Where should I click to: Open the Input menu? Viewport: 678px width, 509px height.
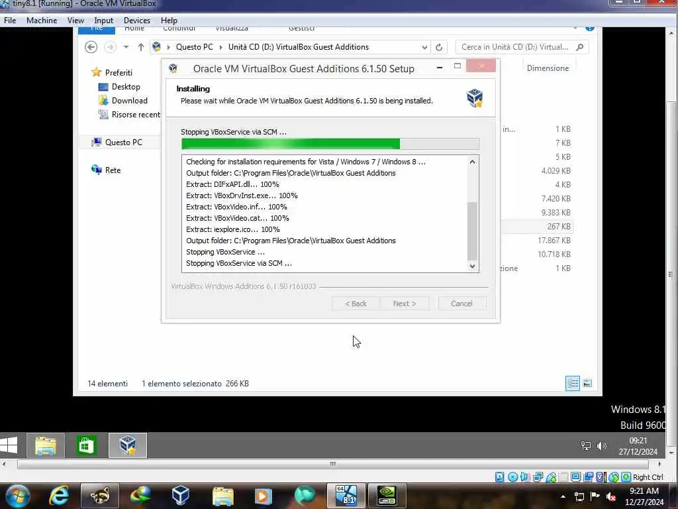(x=104, y=21)
